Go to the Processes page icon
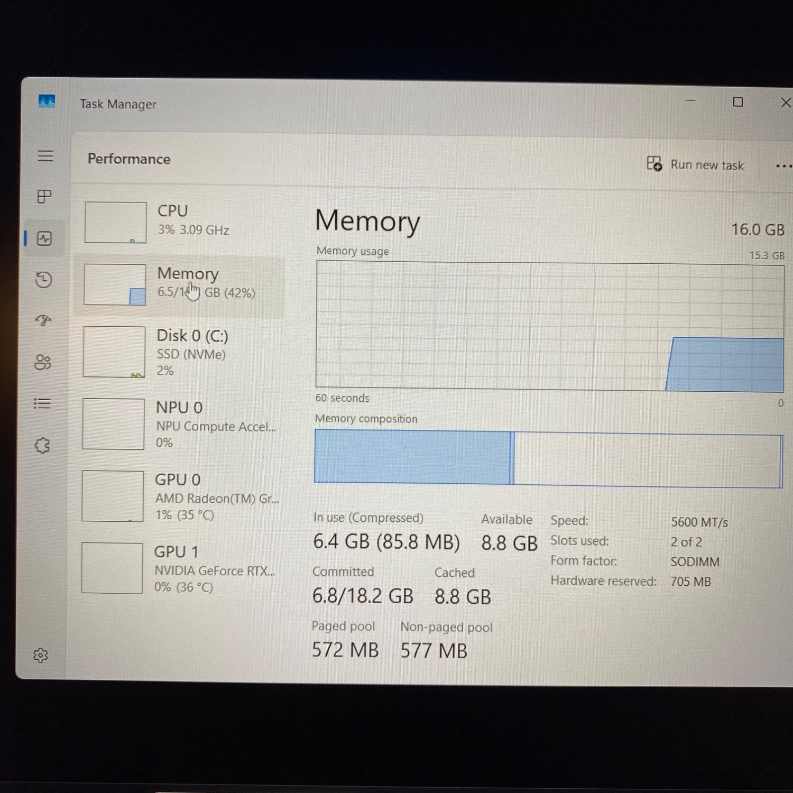The height and width of the screenshot is (793, 793). (44, 197)
